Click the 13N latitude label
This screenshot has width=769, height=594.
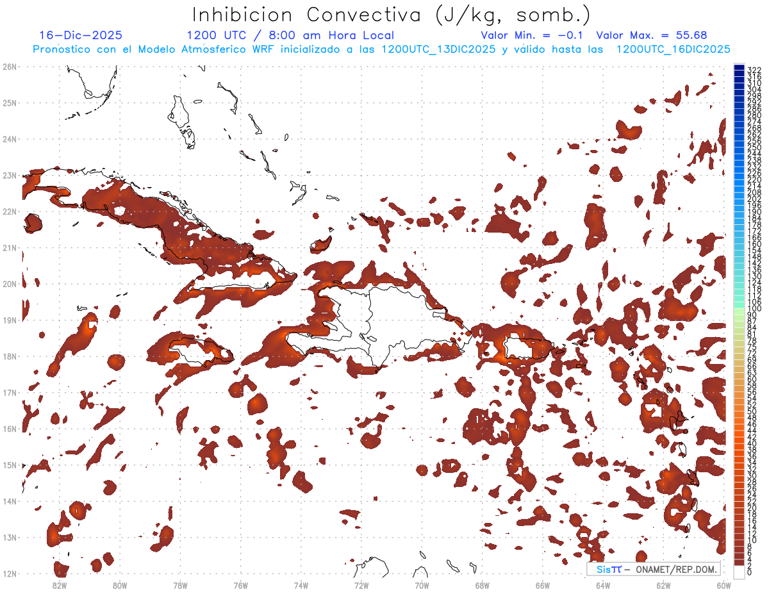point(10,537)
